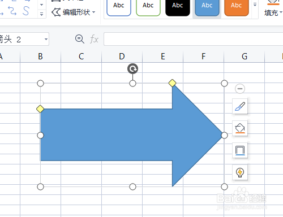283x217 pixels.
Task: Click the zoom formula bar magnifier icon
Action: click(80, 39)
